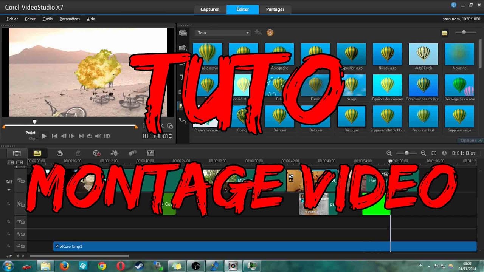The width and height of the screenshot is (484, 272).
Task: Click the Windows Start button
Action: pyautogui.click(x=8, y=266)
